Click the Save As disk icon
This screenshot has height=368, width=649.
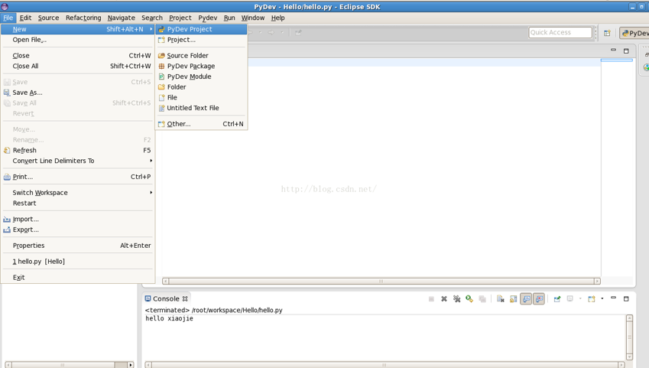(7, 93)
